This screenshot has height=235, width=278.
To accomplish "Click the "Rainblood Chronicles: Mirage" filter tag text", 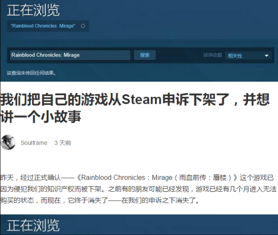I will tap(43, 26).
